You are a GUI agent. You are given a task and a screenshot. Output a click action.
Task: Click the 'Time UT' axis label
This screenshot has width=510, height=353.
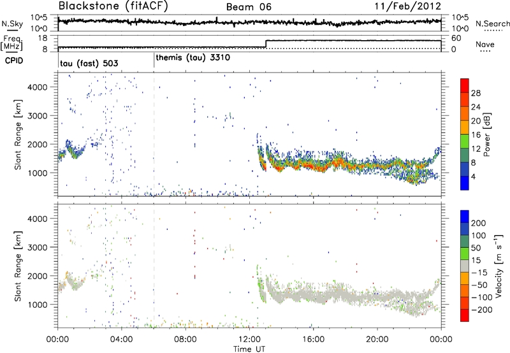pyautogui.click(x=249, y=349)
